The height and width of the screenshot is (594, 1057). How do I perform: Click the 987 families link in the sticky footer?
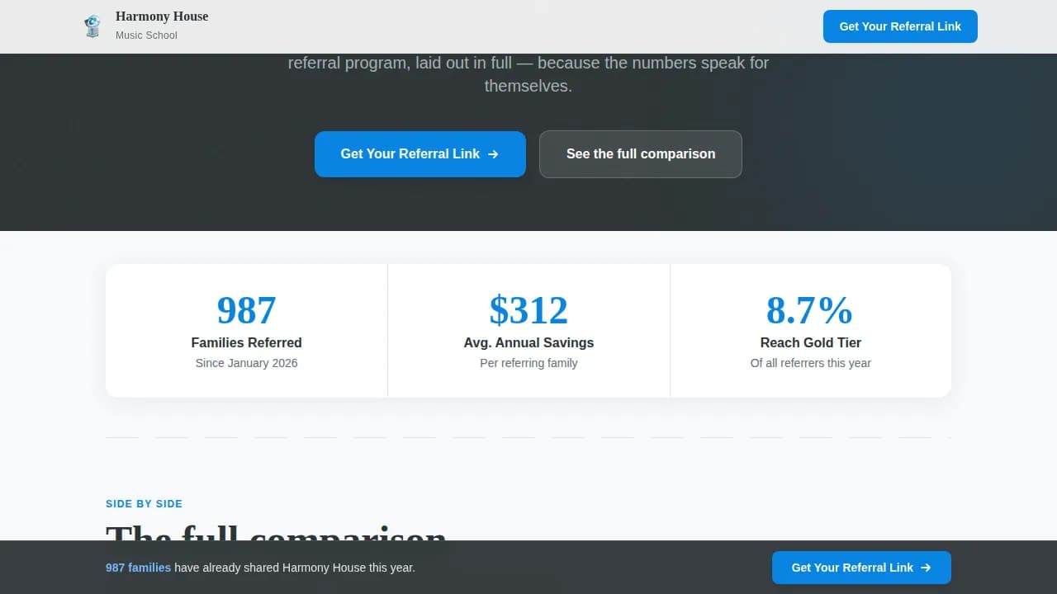(x=138, y=568)
